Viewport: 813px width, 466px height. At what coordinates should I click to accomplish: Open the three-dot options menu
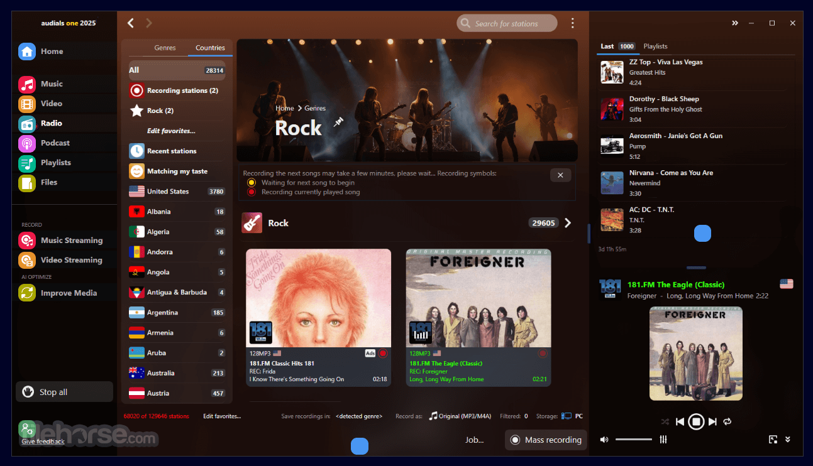click(x=572, y=23)
